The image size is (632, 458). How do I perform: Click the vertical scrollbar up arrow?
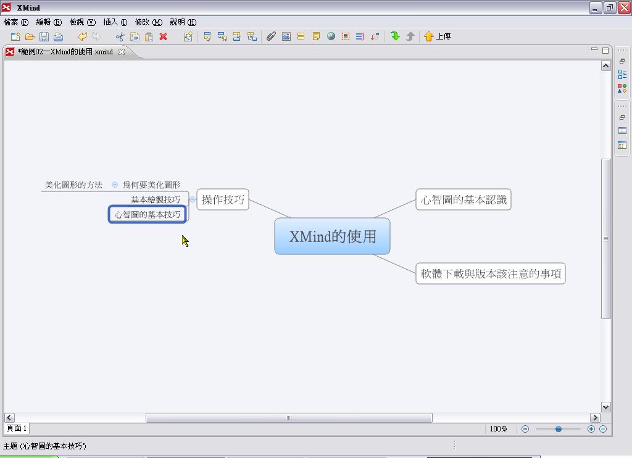[x=606, y=65]
